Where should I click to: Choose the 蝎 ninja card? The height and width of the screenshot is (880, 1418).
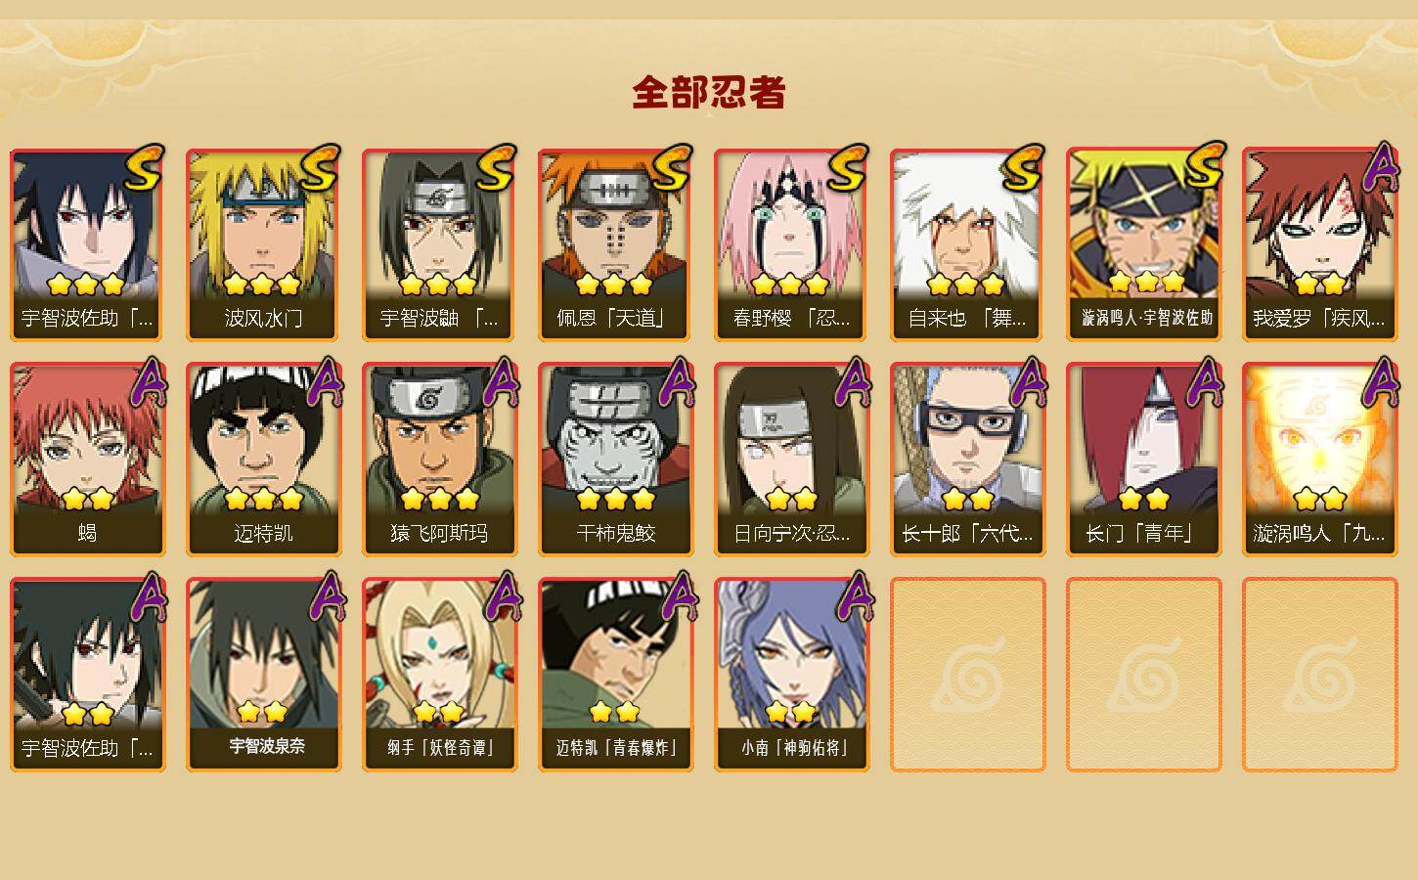(87, 460)
